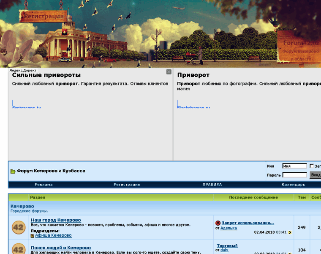Viewport: 321px width, 254px height.
Task: Open the Реклама menu item
Action: 44,185
